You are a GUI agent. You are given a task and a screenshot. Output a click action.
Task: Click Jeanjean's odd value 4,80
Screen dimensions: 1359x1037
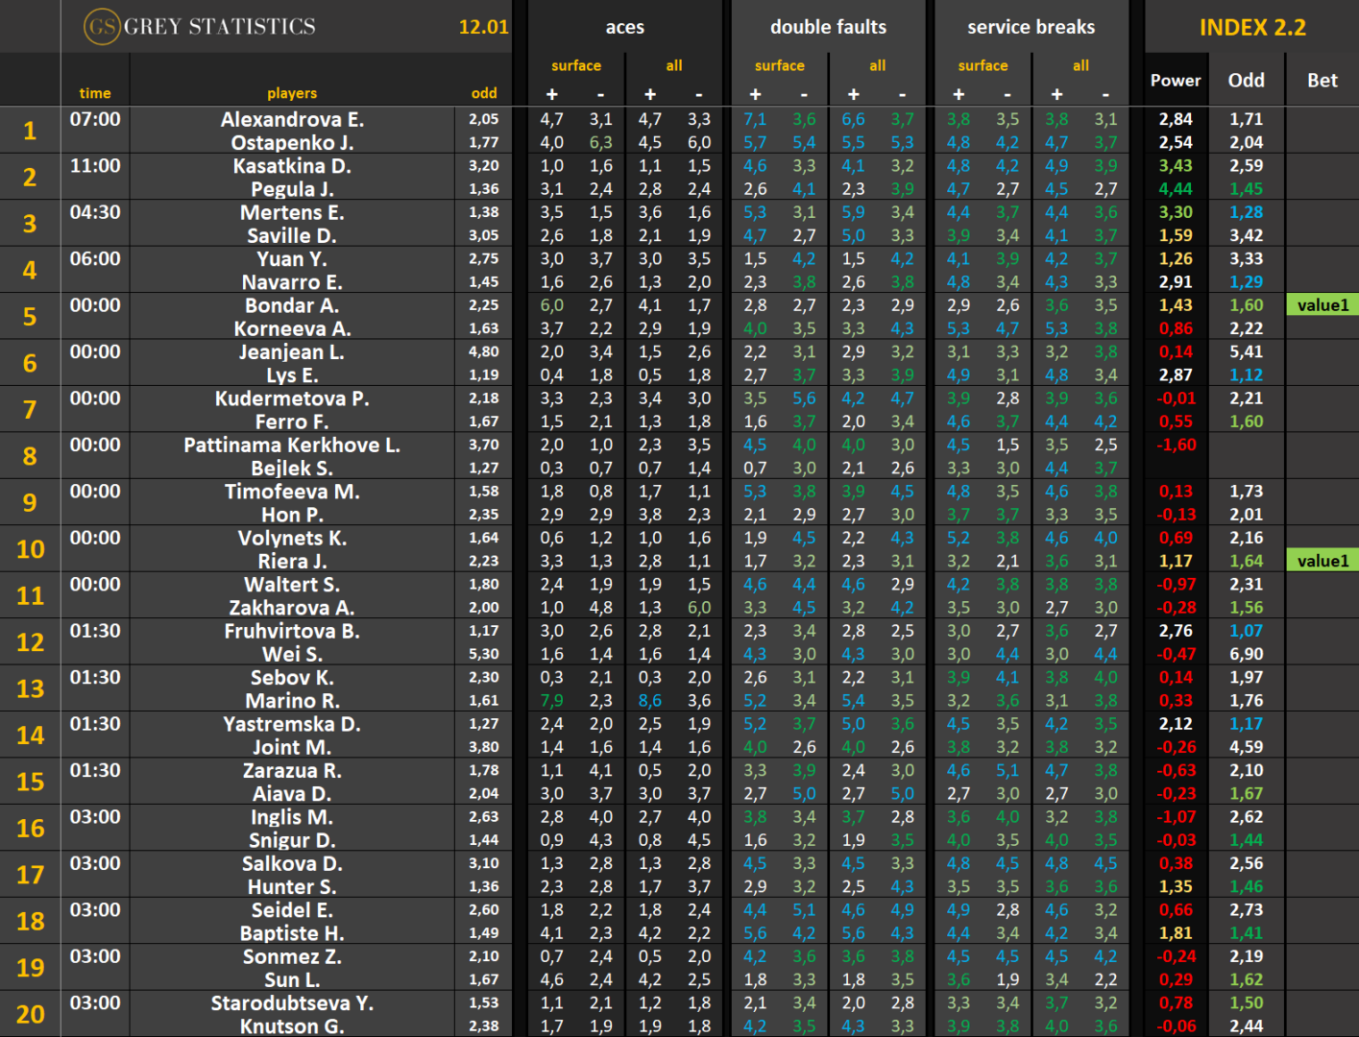tap(484, 352)
